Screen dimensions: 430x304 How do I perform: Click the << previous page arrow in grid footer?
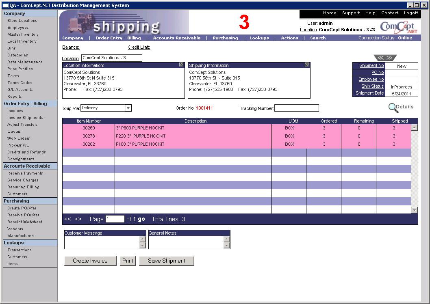pos(67,219)
